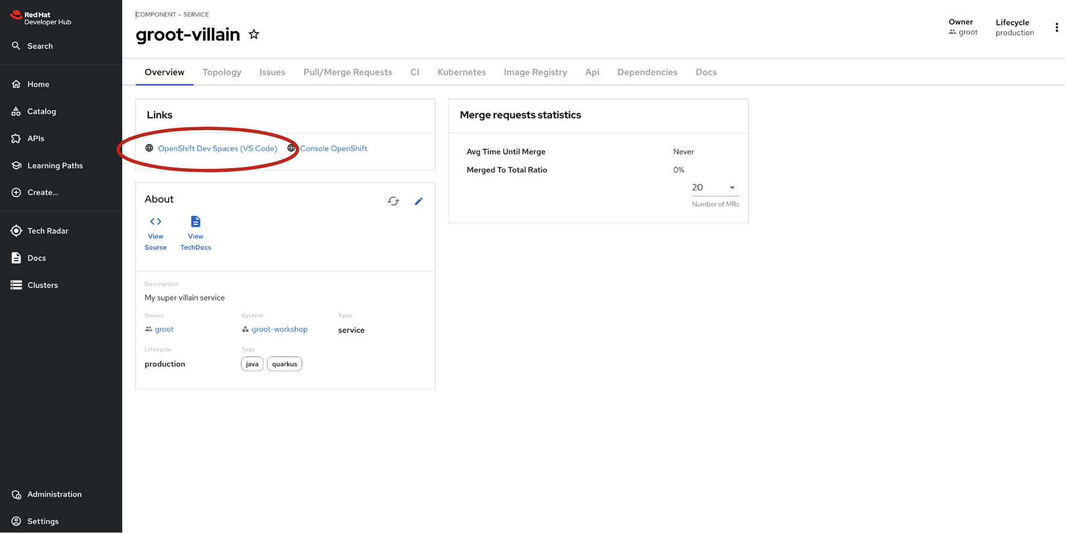The height and width of the screenshot is (534, 1065).
Task: Open Docs from the sidebar
Action: pyautogui.click(x=28, y=258)
